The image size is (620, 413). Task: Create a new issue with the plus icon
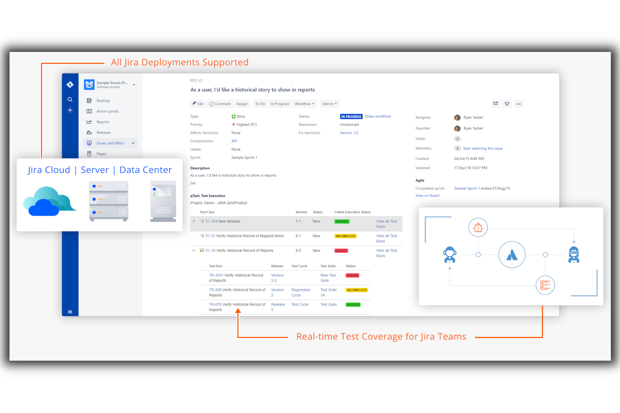point(70,110)
